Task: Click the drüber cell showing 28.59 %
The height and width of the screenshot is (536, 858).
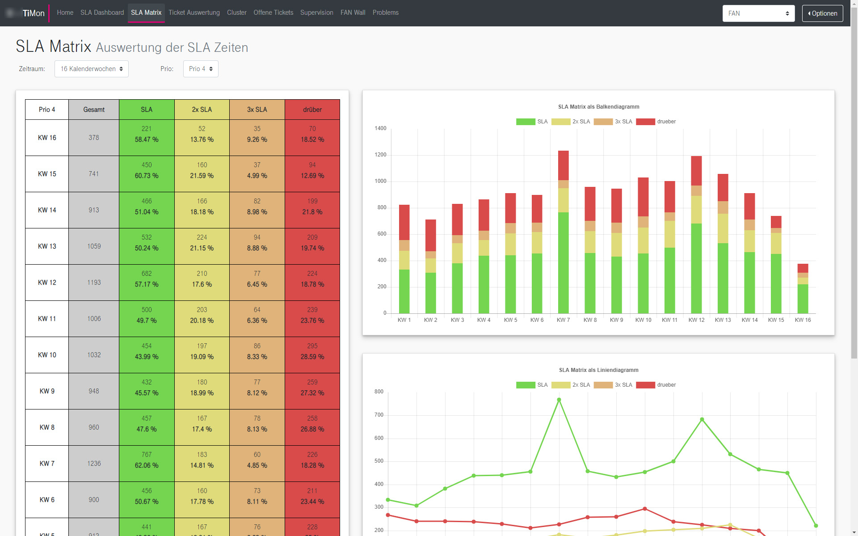Action: (312, 355)
